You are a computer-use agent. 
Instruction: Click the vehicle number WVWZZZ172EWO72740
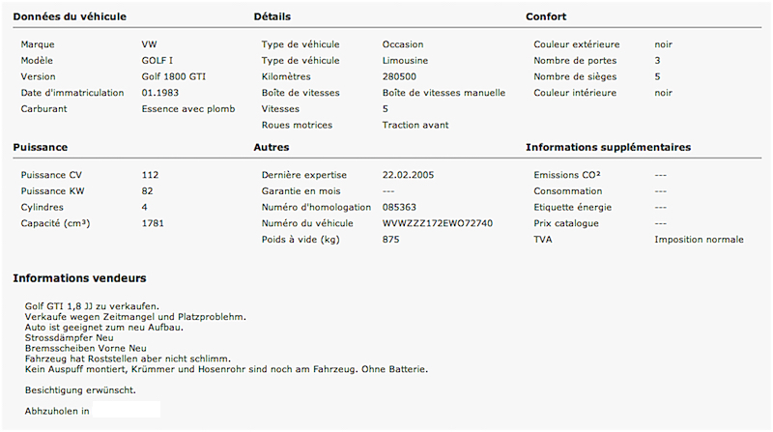[x=438, y=223]
